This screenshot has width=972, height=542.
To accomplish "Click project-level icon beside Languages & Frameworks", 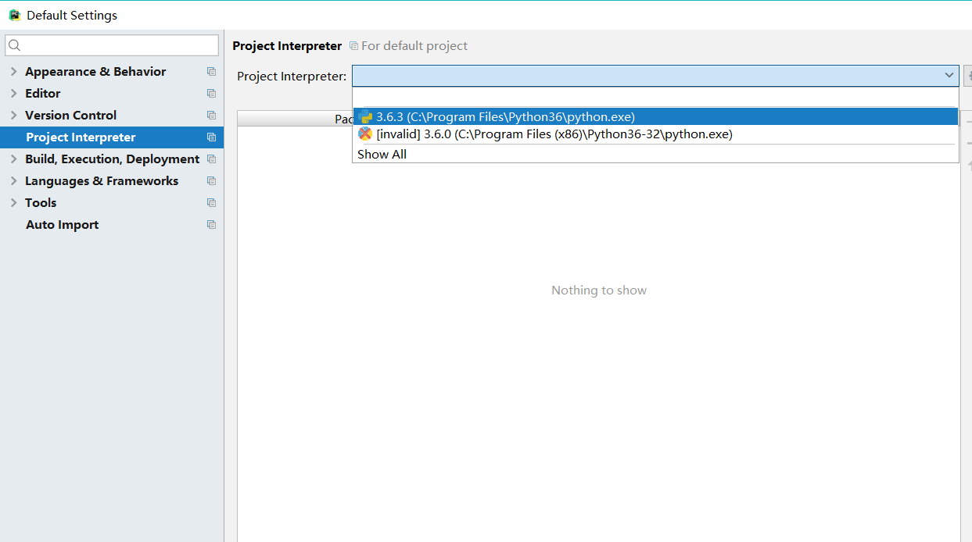I will pyautogui.click(x=211, y=180).
